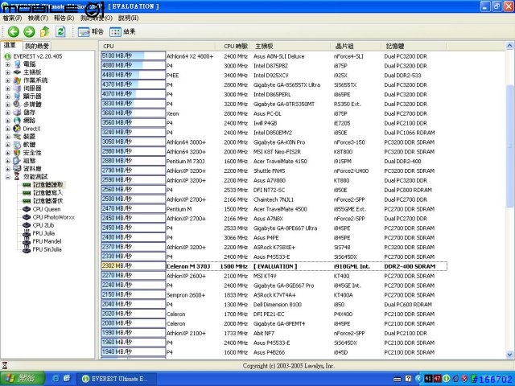Screen dimensions: 515x386
Task: Sort by the 記憶體 memory column header
Action: [x=414, y=46]
